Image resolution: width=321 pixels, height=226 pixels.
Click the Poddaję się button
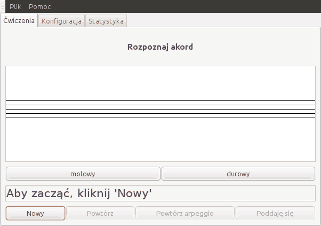[x=275, y=213]
